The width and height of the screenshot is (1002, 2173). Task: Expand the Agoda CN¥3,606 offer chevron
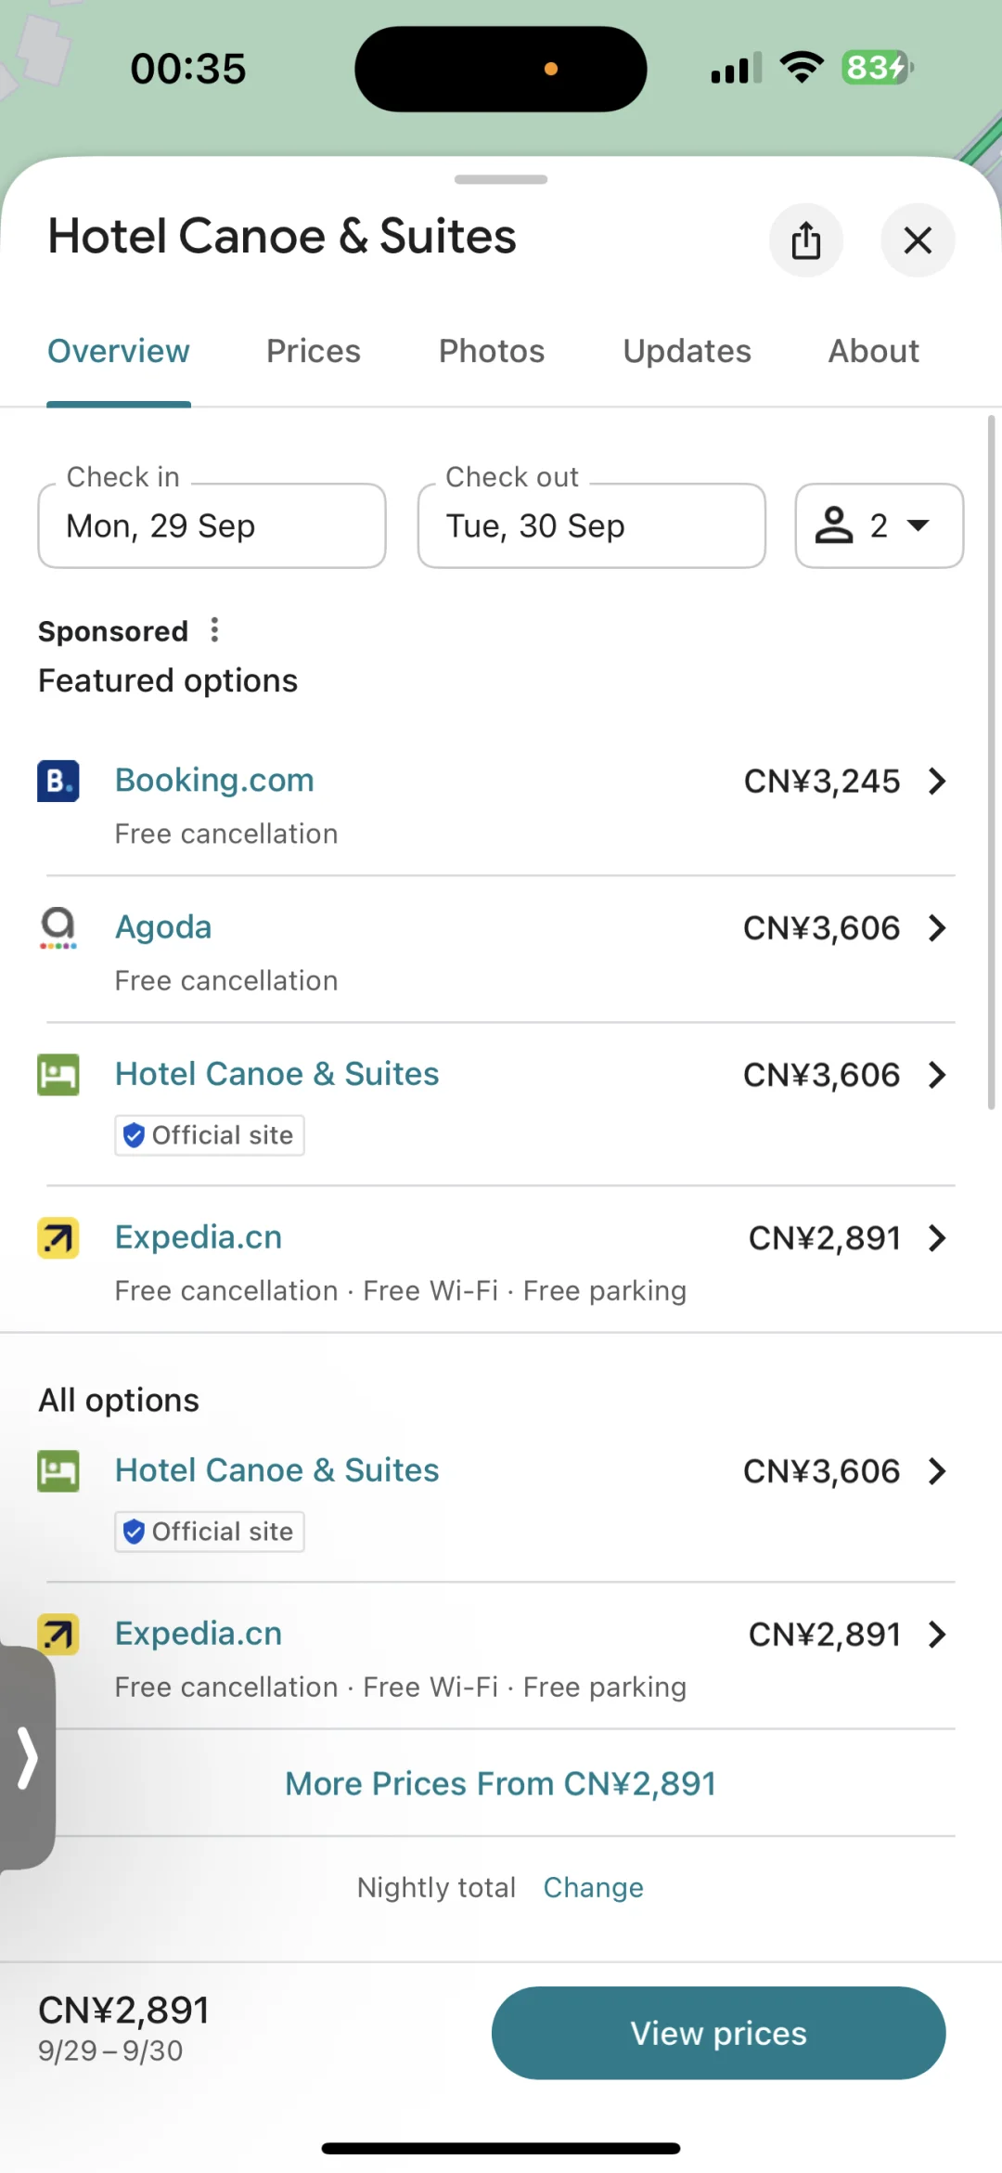point(937,928)
